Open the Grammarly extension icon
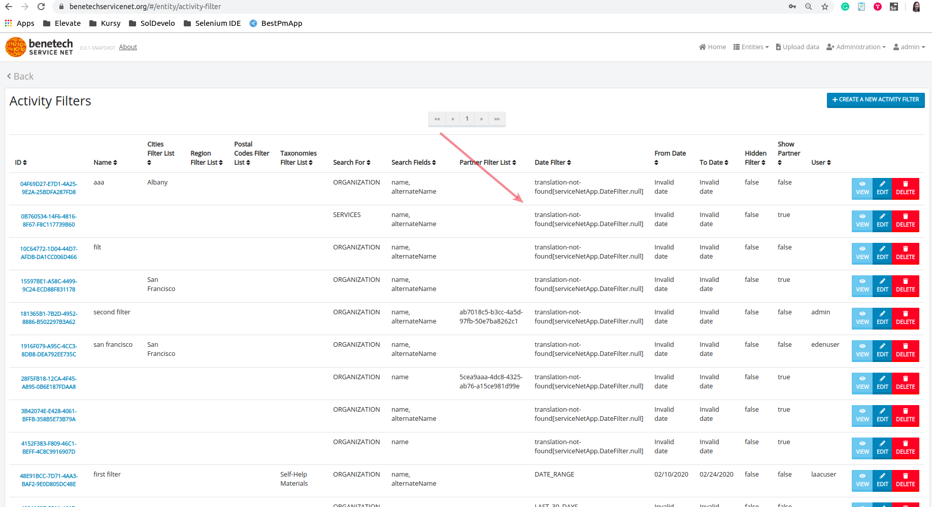932x507 pixels. (x=845, y=7)
